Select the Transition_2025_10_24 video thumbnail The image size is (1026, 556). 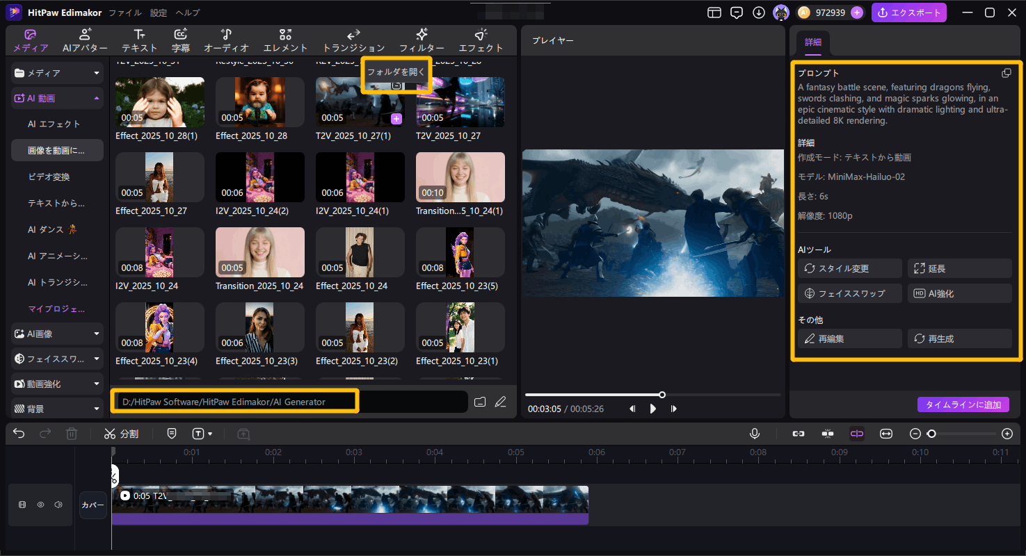click(259, 252)
